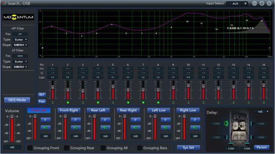The image size is (275, 154).
Task: Mute the Front Right channel speaker icon
Action: [x=76, y=128]
